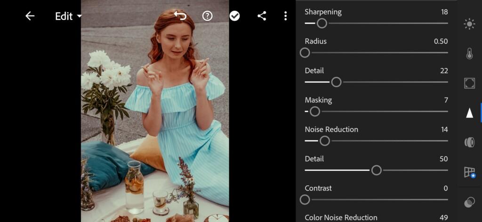Click the Noise Reduction value 14

[444, 130]
